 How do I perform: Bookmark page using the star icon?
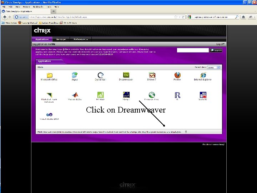click(x=176, y=17)
